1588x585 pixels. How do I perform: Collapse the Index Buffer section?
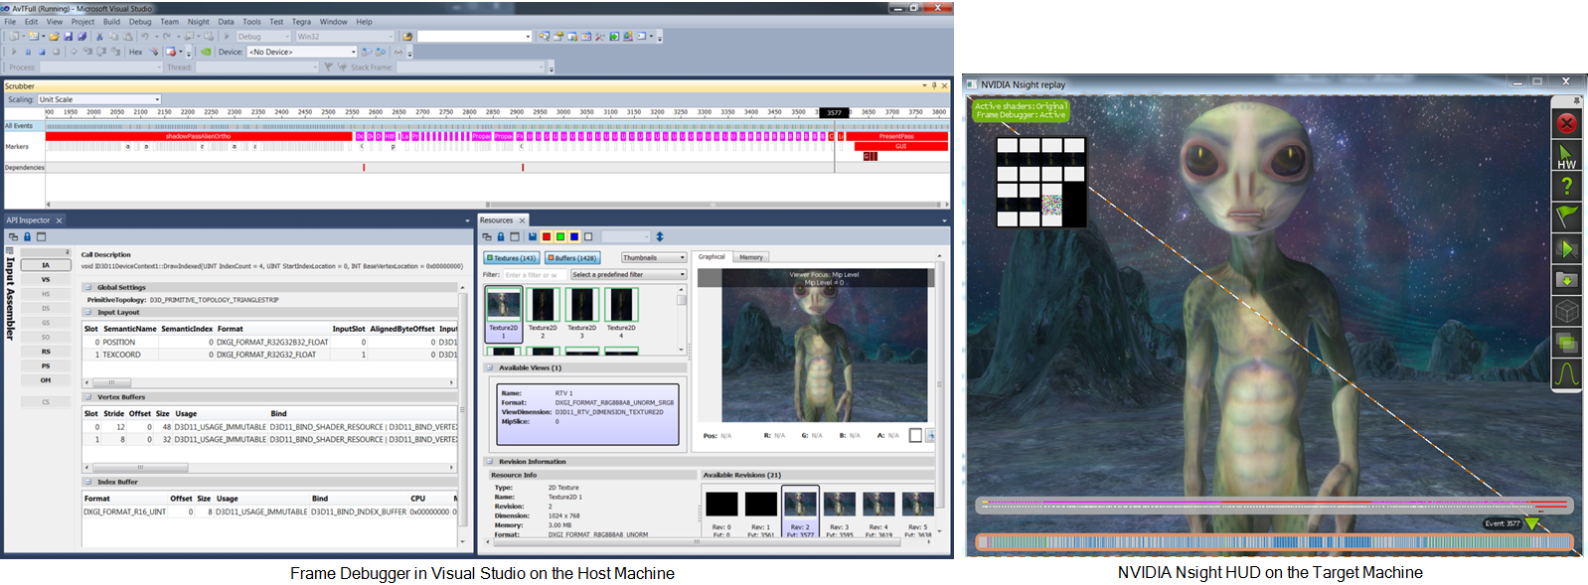(x=87, y=482)
